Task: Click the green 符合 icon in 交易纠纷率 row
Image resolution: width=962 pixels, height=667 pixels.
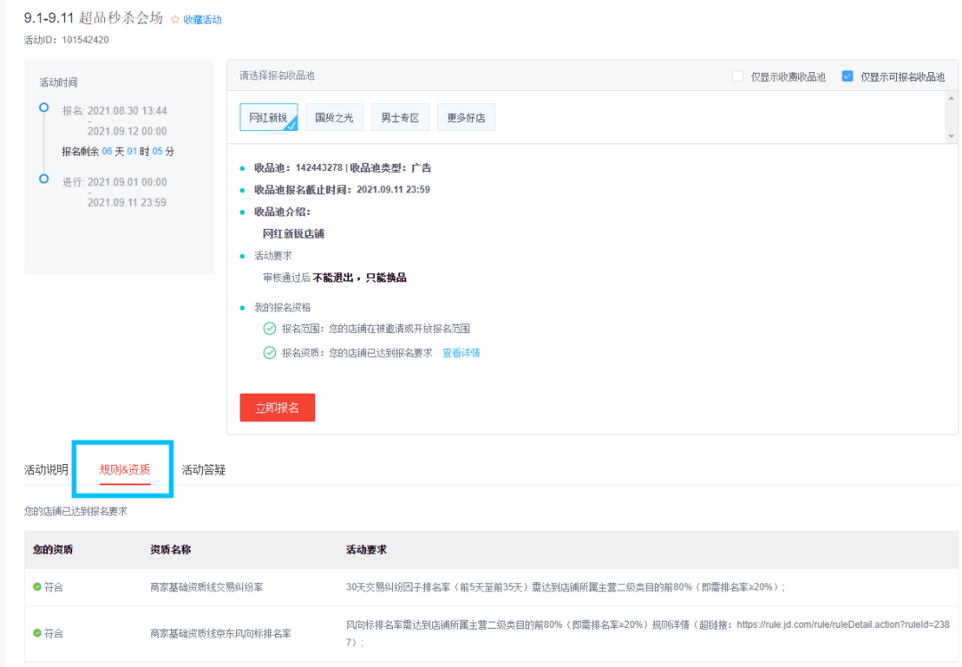Action: pos(37,587)
